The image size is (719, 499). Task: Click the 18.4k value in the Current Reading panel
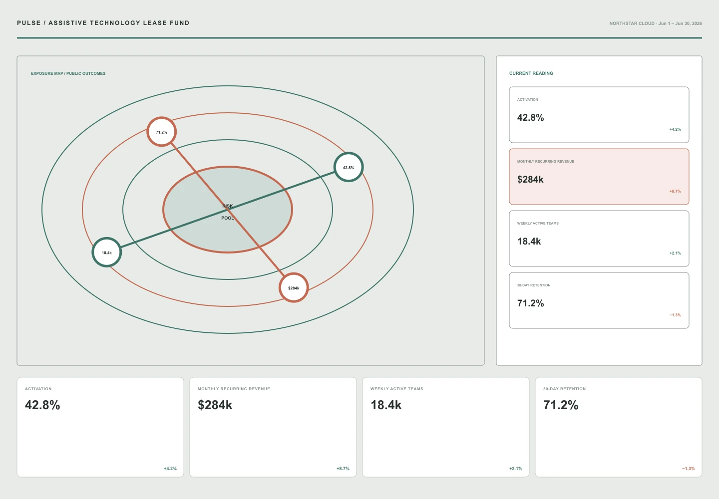pyautogui.click(x=529, y=242)
